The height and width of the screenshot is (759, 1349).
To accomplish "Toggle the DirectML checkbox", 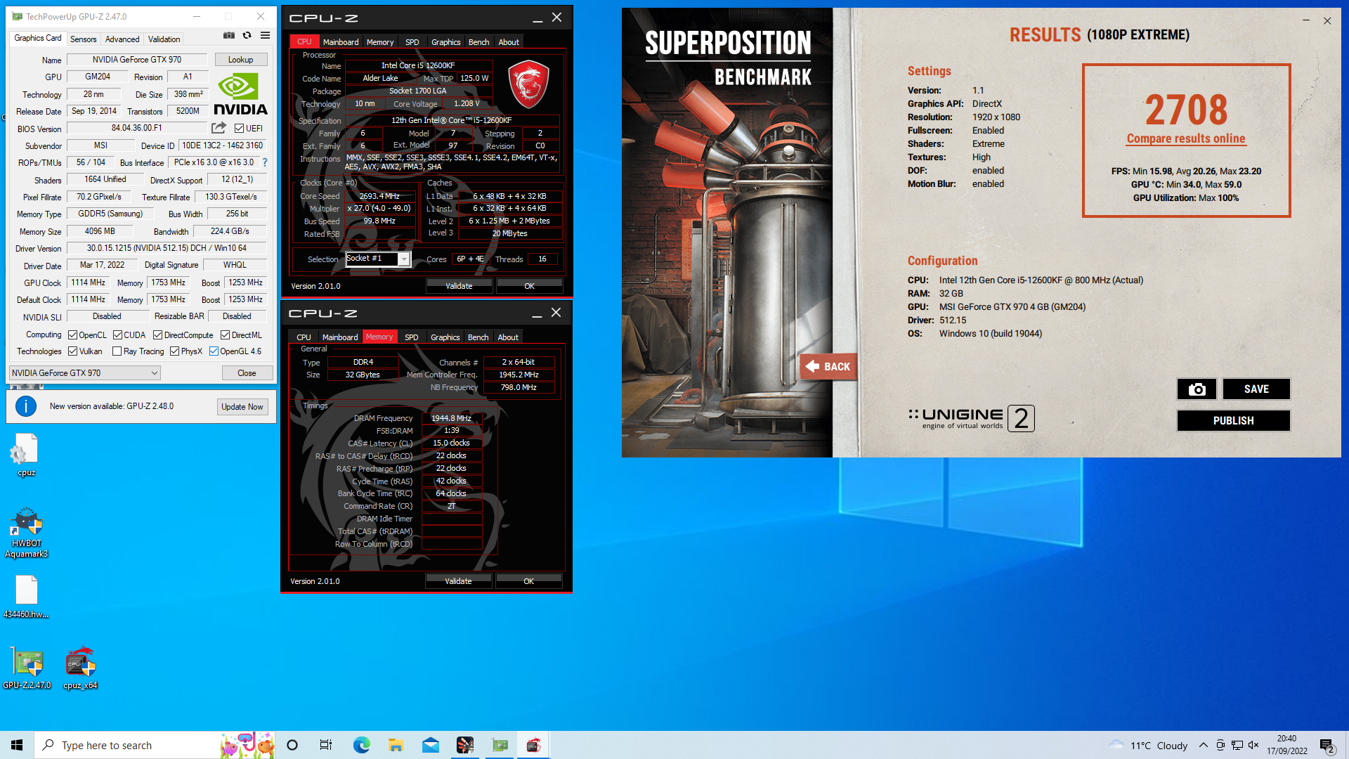I will (225, 335).
